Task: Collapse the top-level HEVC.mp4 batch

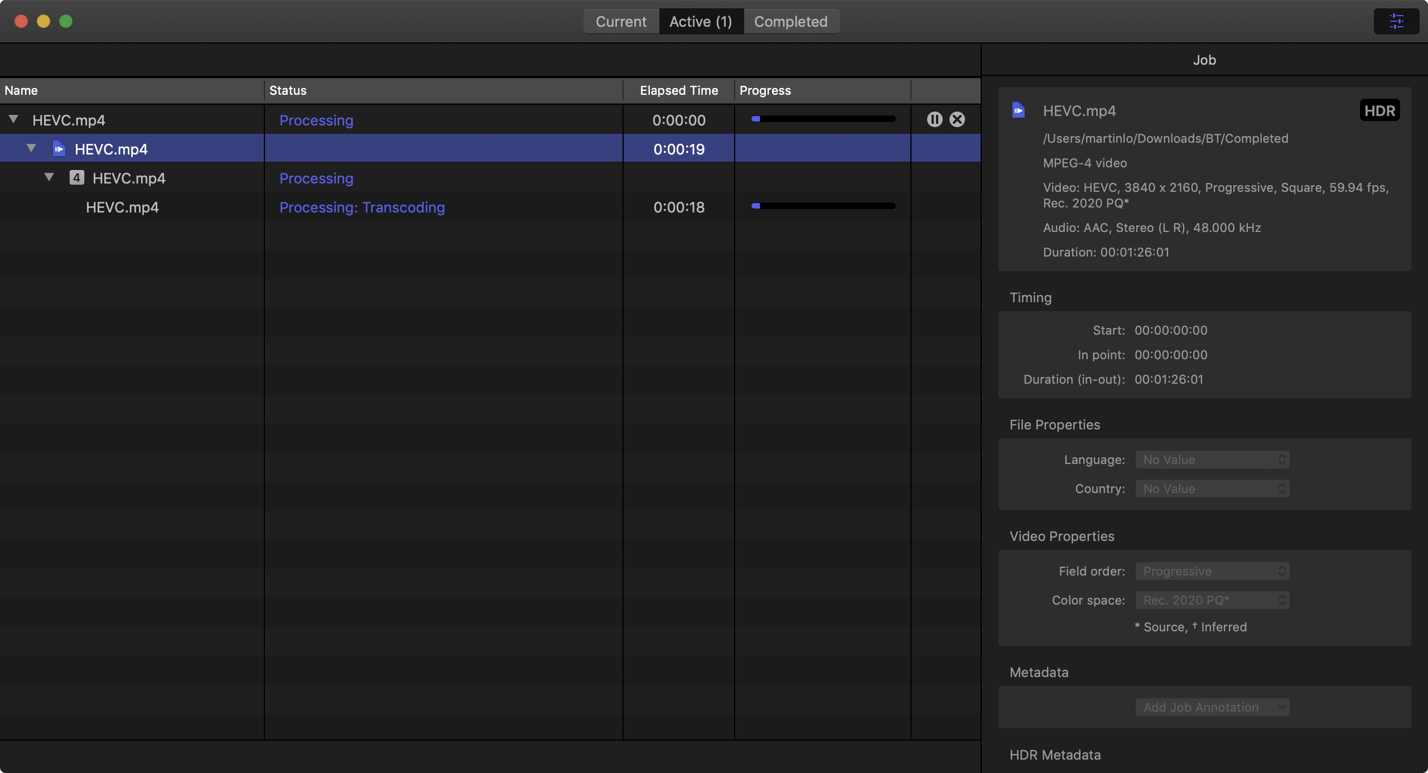Action: click(x=14, y=119)
